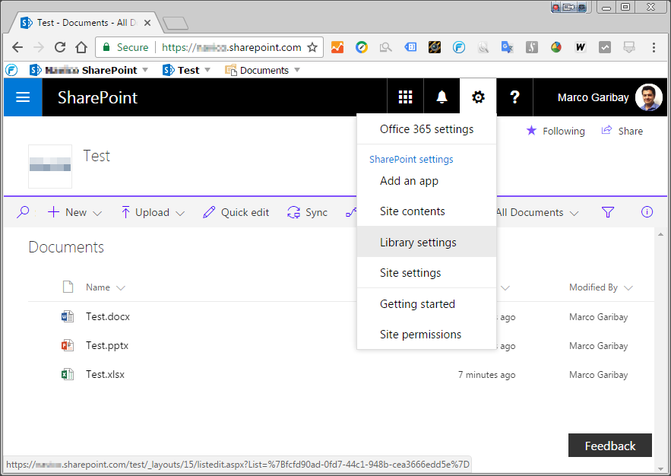Click the Test.docx Word file icon
Screen dimensions: 671x476
click(67, 316)
